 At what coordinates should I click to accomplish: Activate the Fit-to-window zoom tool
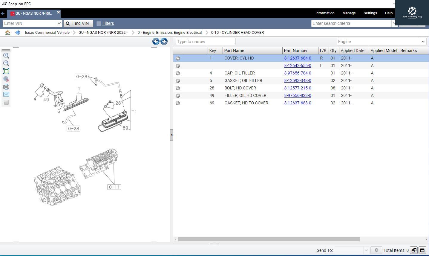pos(6,71)
